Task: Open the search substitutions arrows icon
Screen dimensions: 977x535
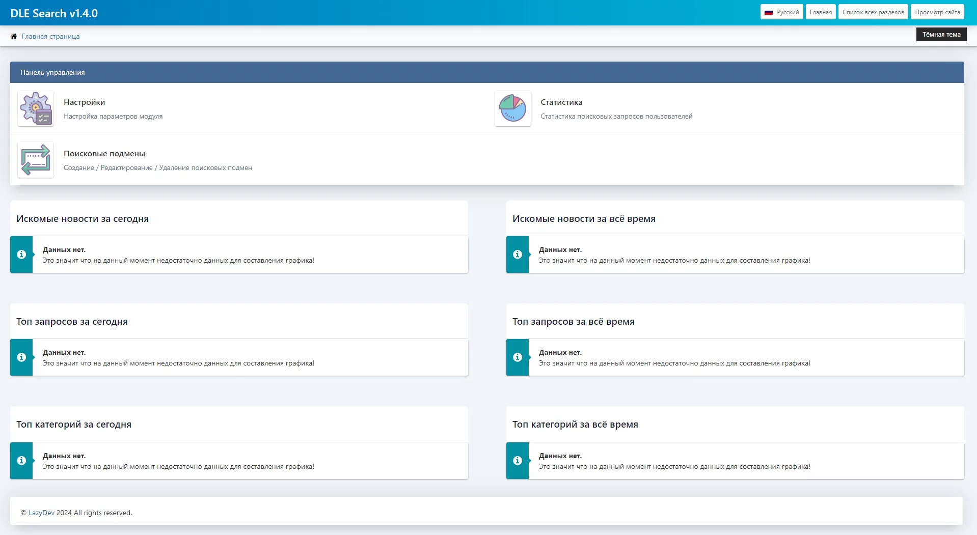Action: [x=36, y=160]
